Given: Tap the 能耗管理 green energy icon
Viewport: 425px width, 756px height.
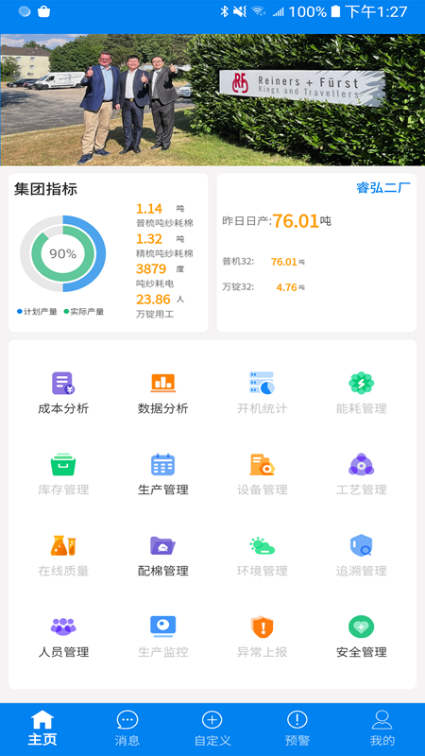Looking at the screenshot, I should coord(362,384).
